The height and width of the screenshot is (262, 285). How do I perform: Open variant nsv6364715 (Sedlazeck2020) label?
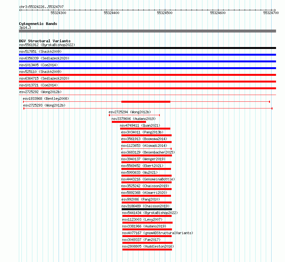point(44,78)
